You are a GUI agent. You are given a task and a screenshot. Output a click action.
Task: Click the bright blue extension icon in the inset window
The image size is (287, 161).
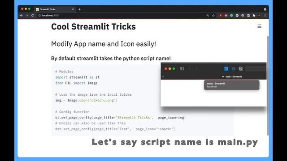pyautogui.click(x=226, y=68)
